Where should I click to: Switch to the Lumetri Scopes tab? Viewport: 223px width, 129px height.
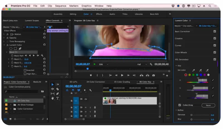(x=32, y=21)
